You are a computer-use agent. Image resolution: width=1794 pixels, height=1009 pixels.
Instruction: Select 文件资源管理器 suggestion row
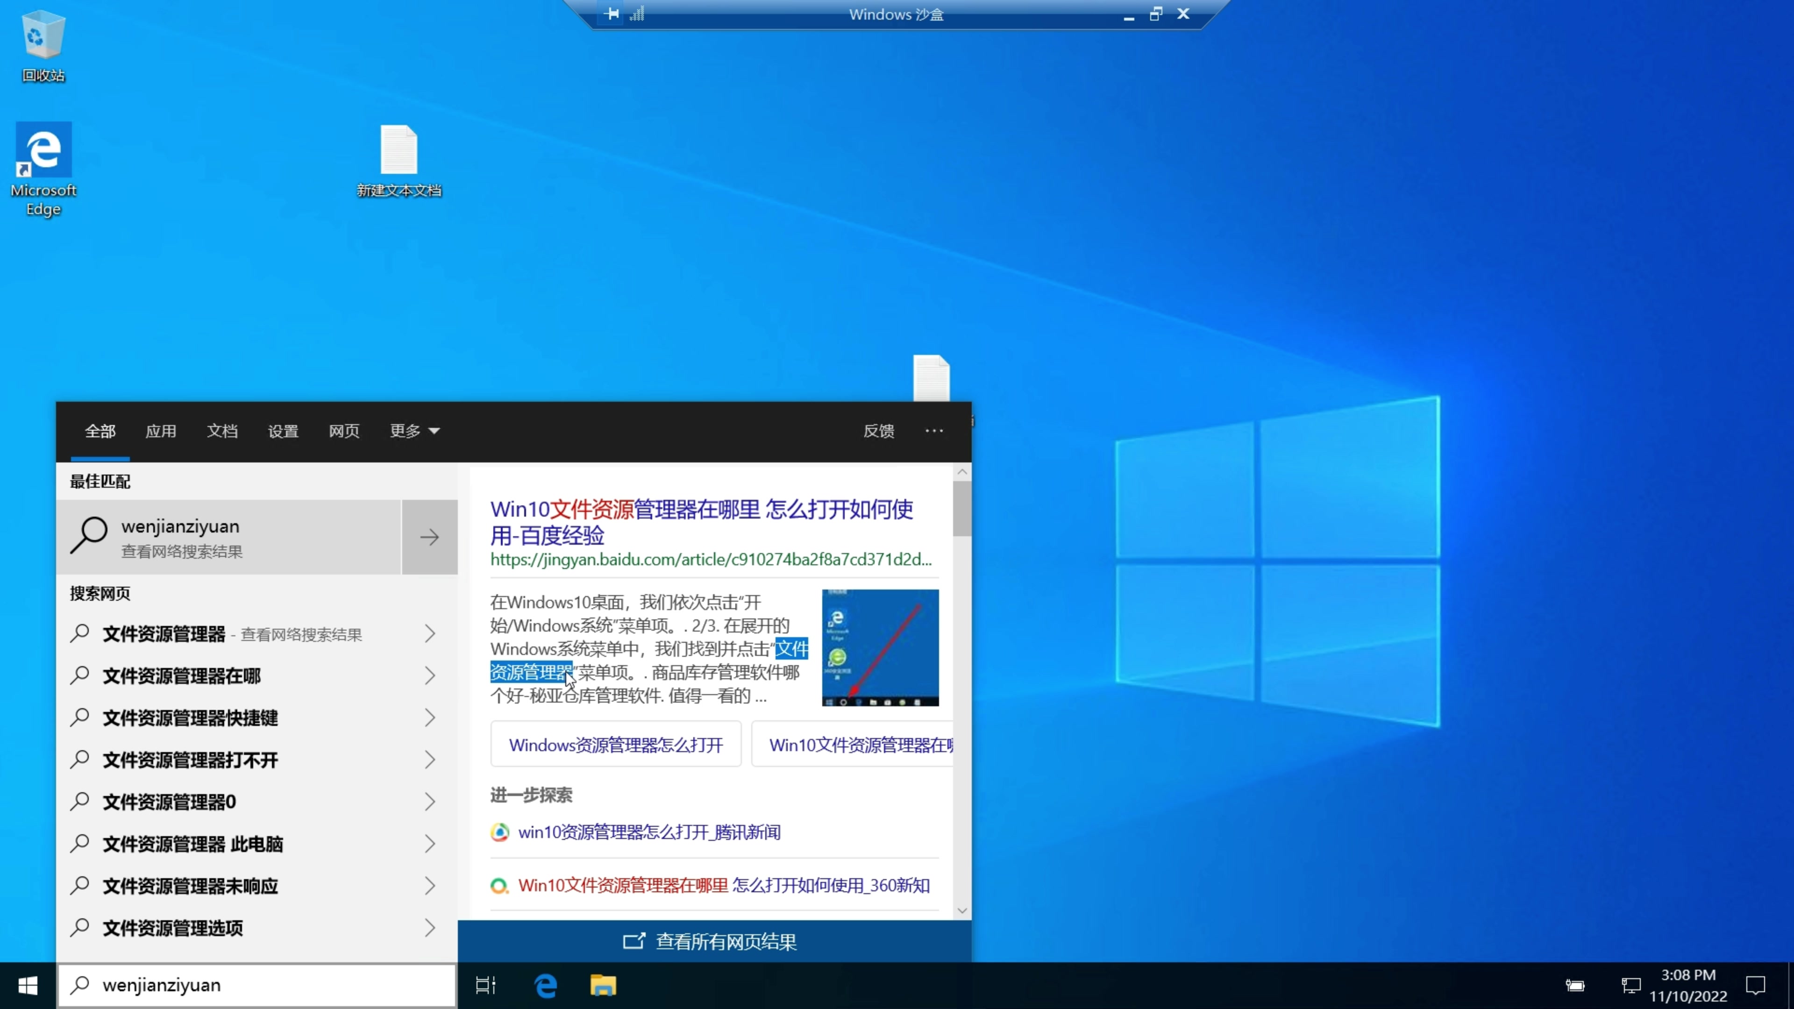point(257,634)
